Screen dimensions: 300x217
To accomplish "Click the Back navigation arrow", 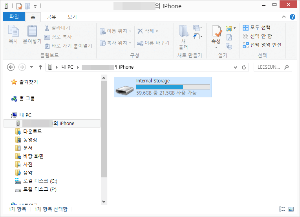I will pos(11,67).
